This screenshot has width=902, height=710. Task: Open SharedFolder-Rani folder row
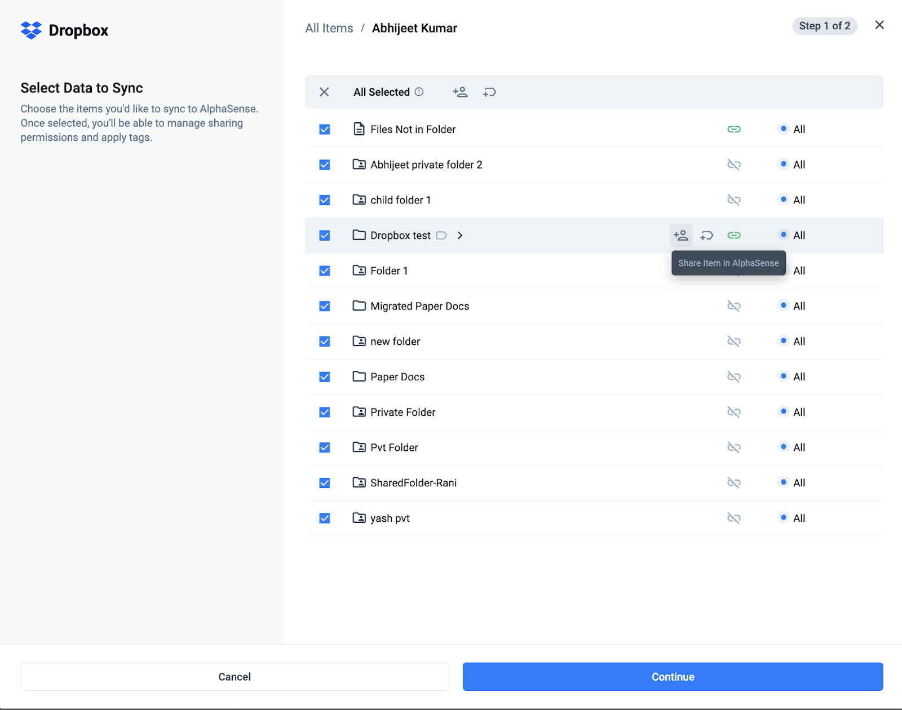(413, 483)
